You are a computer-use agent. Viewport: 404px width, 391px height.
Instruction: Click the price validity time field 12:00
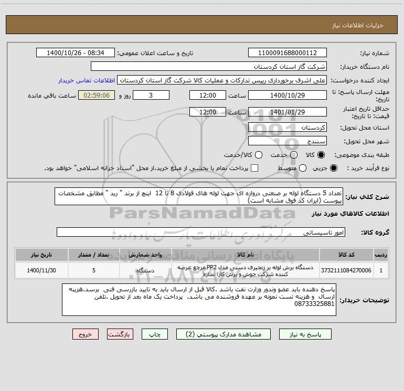(208, 112)
